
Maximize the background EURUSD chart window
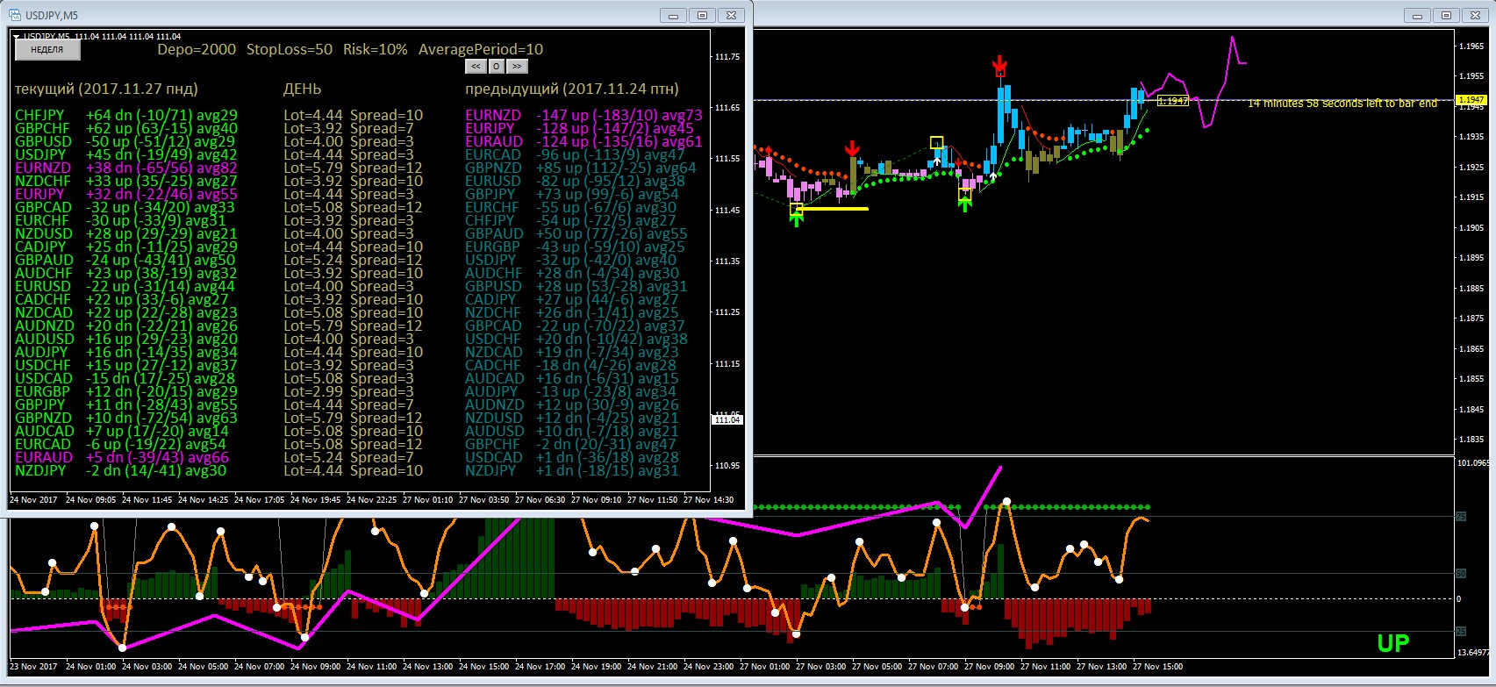(x=1446, y=15)
